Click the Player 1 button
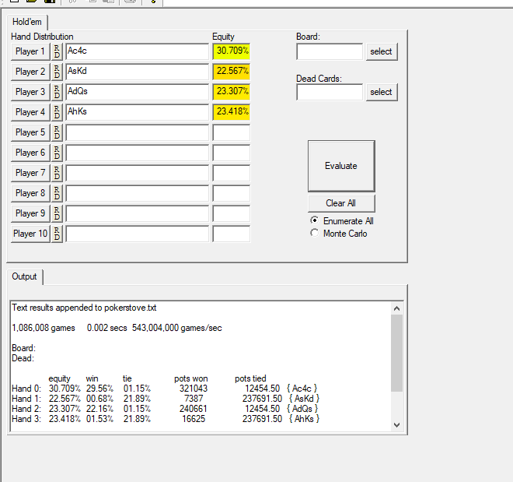The width and height of the screenshot is (513, 482). [x=30, y=51]
